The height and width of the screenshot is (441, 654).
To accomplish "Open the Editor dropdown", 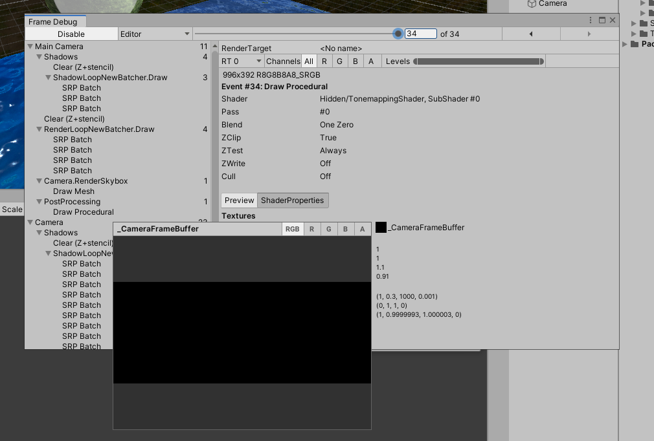I will click(x=155, y=33).
